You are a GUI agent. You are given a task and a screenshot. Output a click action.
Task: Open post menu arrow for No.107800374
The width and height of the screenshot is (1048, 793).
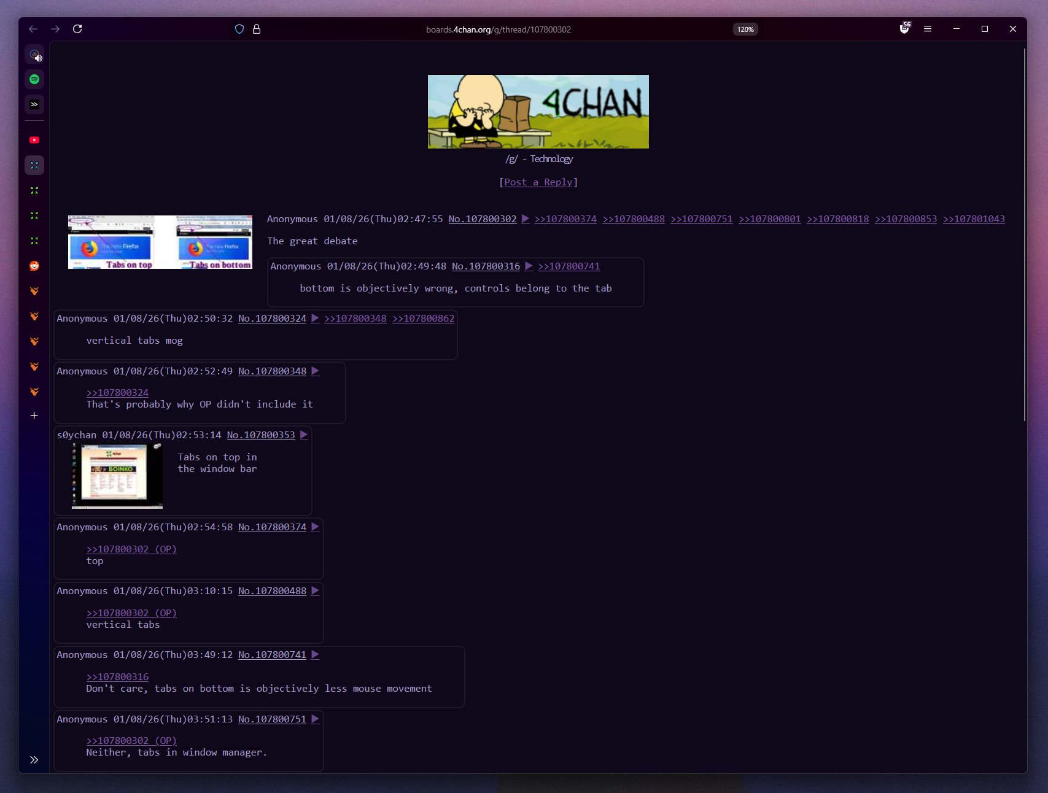point(315,527)
